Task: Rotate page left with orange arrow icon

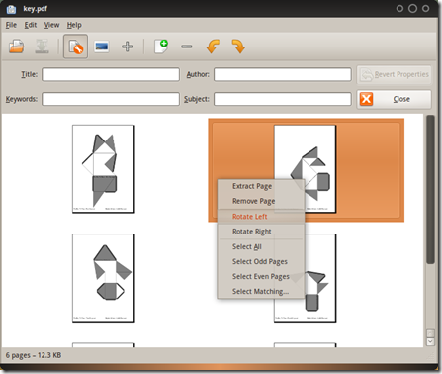Action: tap(213, 47)
